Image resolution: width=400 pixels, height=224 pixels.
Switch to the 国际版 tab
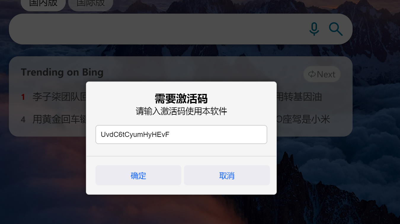(x=91, y=4)
